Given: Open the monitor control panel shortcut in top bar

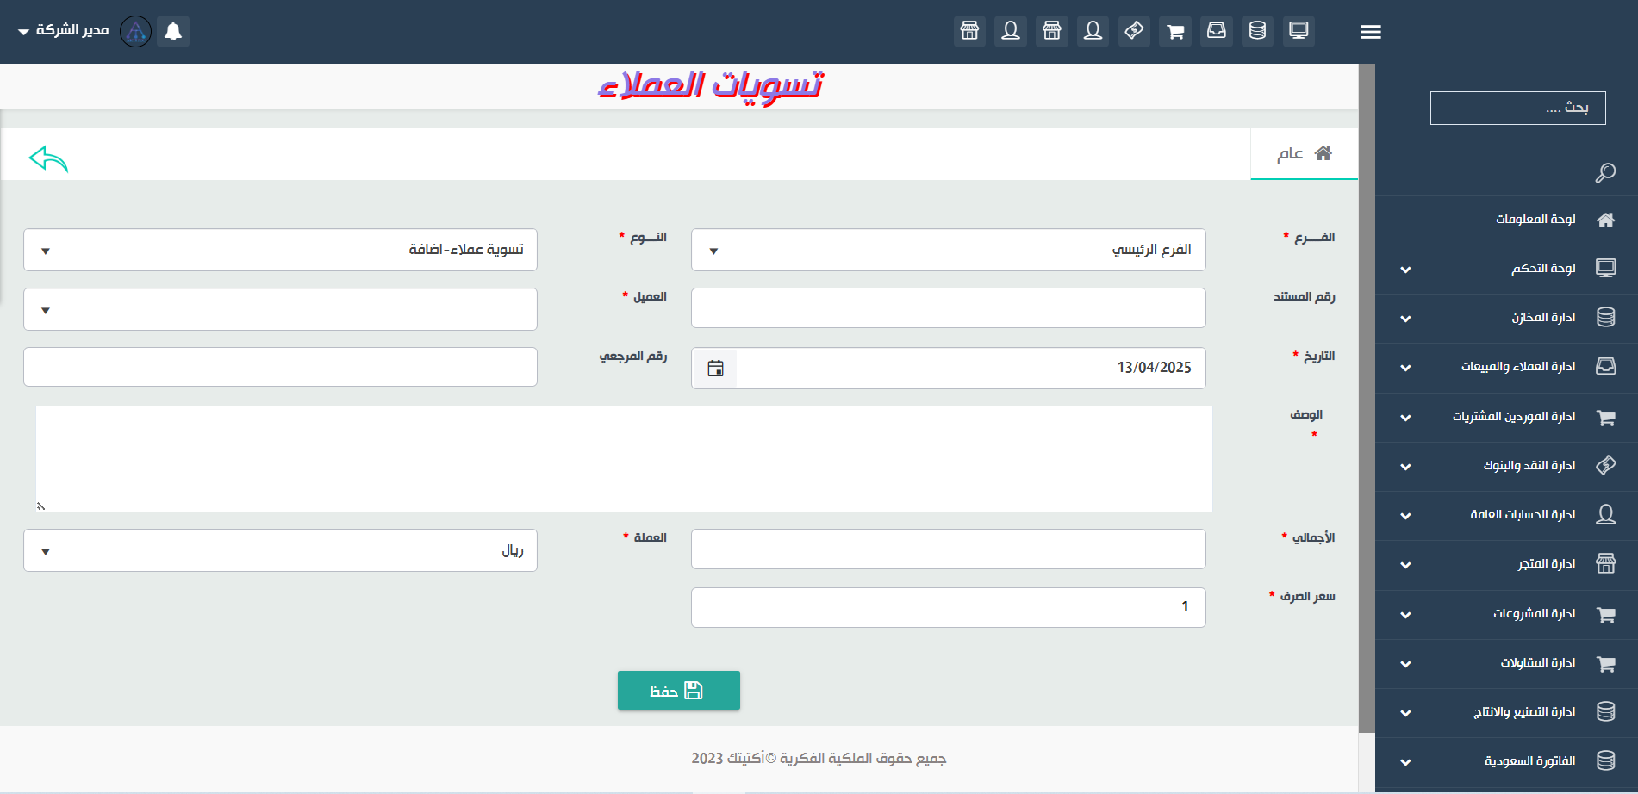Looking at the screenshot, I should point(1299,31).
